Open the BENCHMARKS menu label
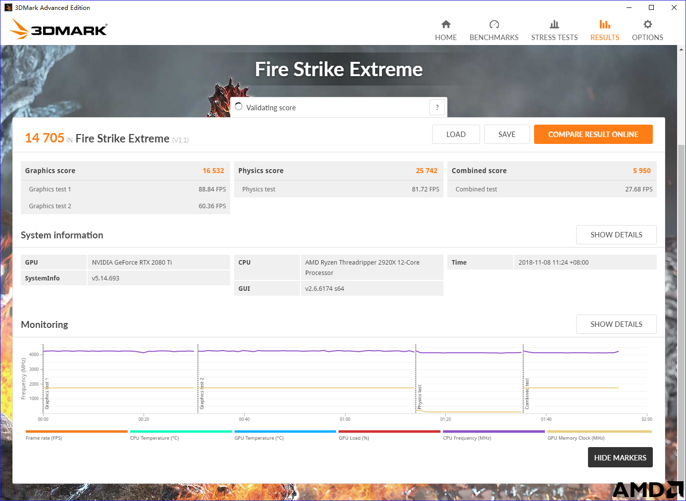This screenshot has width=686, height=501. (494, 38)
